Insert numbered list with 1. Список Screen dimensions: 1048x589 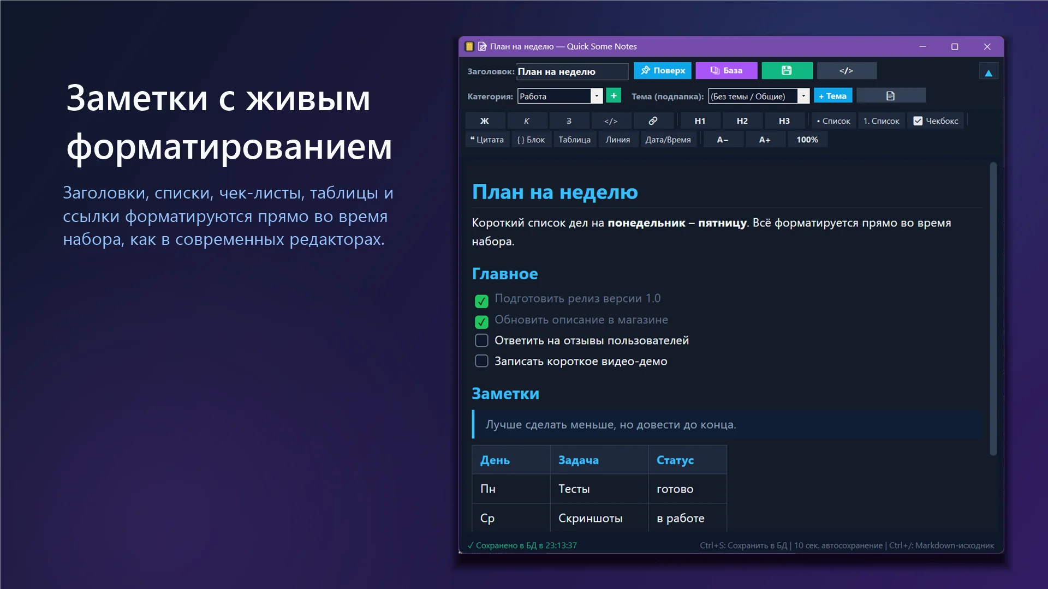(x=881, y=121)
